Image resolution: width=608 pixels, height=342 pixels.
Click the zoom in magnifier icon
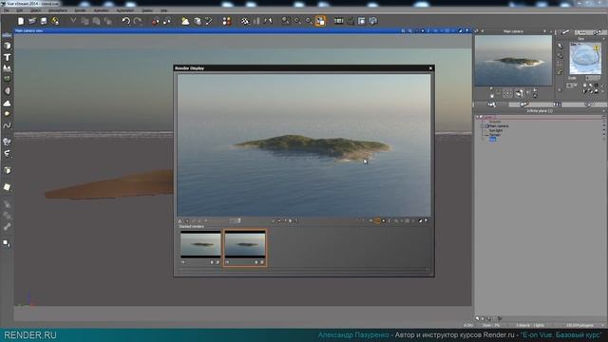click(297, 21)
